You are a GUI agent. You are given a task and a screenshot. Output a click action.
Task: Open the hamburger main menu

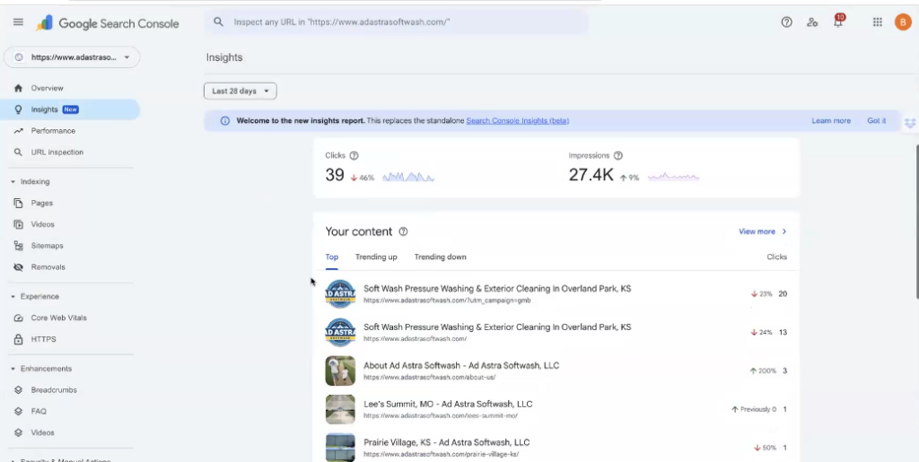point(18,22)
